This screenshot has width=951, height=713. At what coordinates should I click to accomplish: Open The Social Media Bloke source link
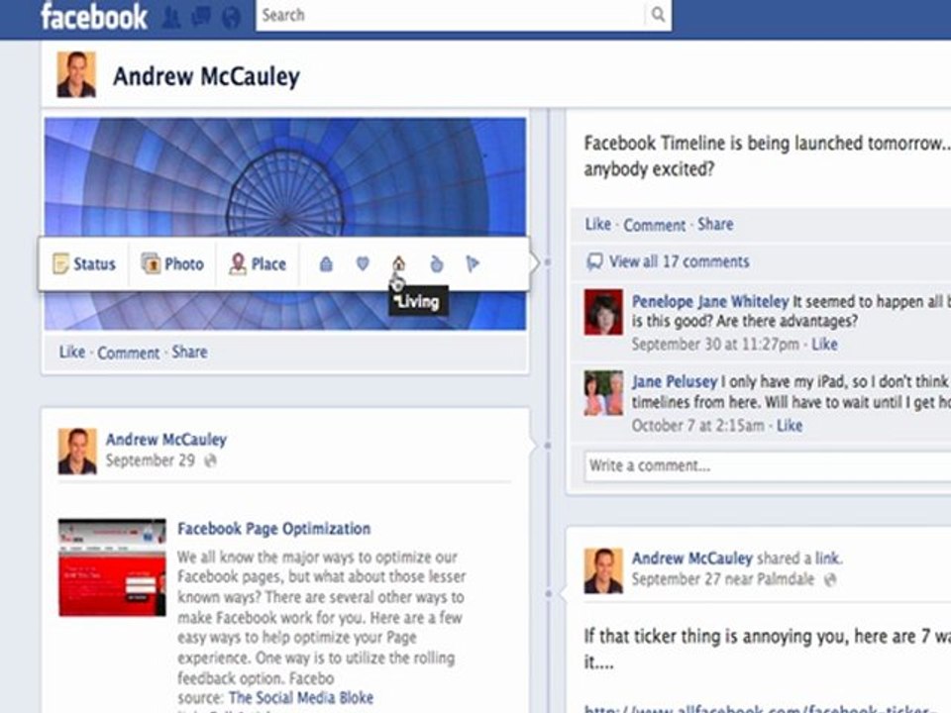click(x=301, y=698)
